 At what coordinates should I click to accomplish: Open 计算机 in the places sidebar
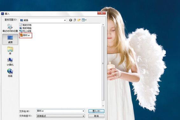(x=10, y=62)
